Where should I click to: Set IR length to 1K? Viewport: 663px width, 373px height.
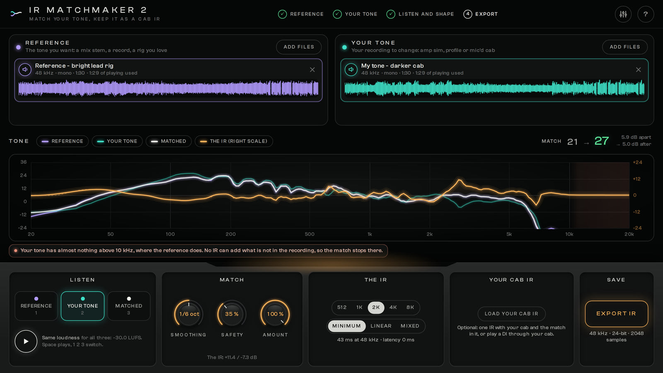[359, 308]
